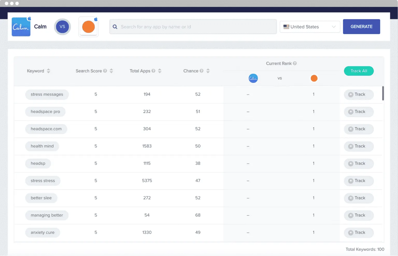Click the Calm app name text

pyautogui.click(x=40, y=26)
